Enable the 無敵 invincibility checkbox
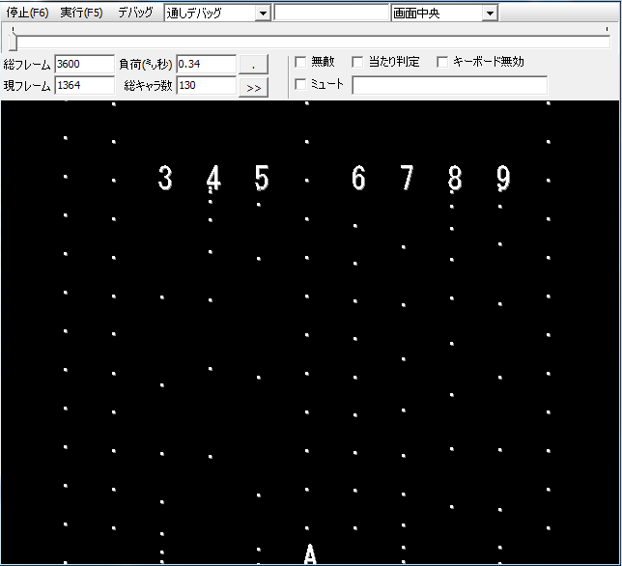This screenshot has height=566, width=622. 300,62
